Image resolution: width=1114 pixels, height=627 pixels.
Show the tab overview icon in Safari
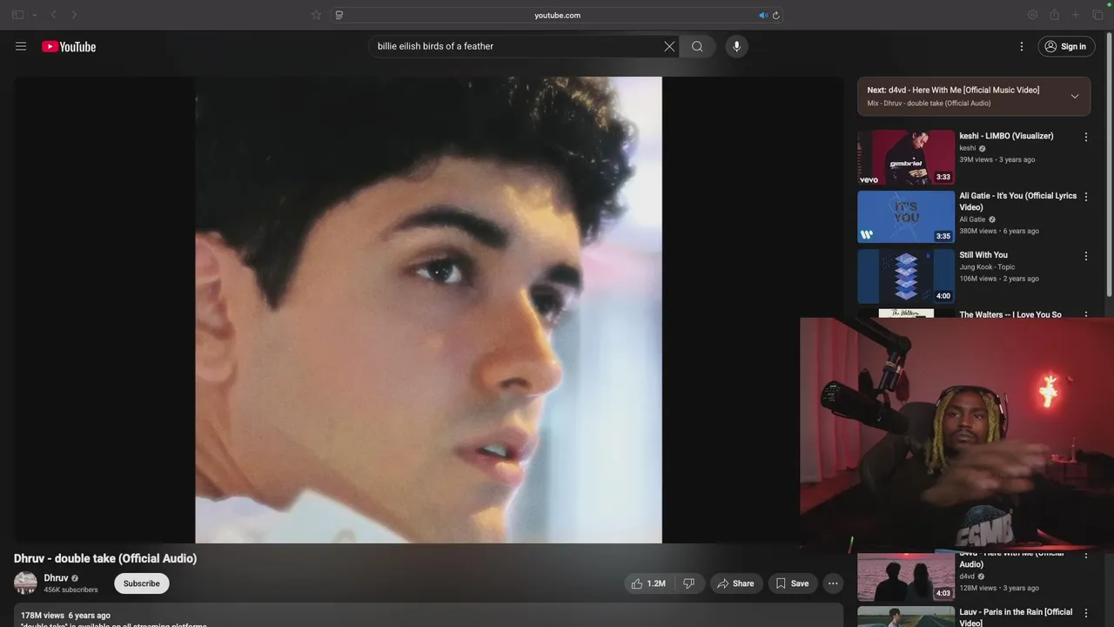(x=1097, y=15)
